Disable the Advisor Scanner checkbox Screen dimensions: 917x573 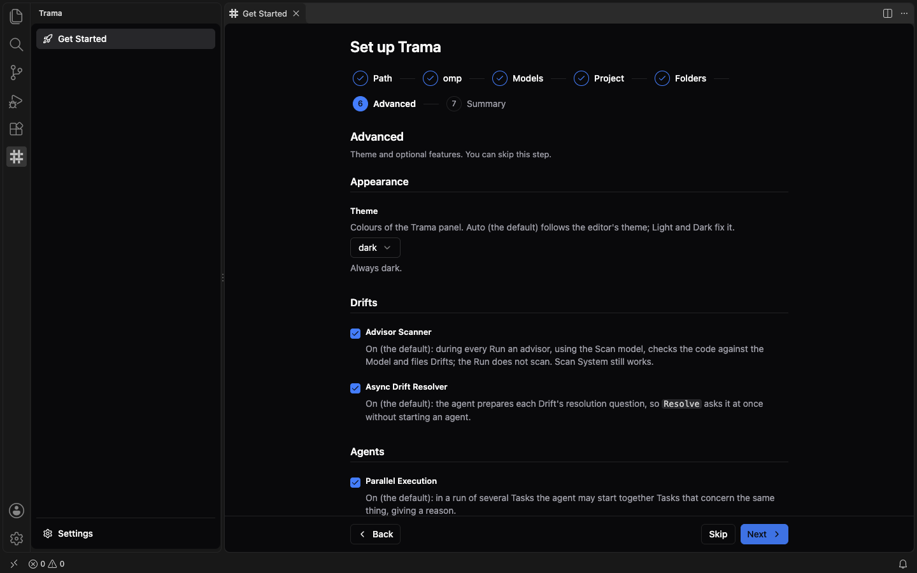click(x=355, y=334)
